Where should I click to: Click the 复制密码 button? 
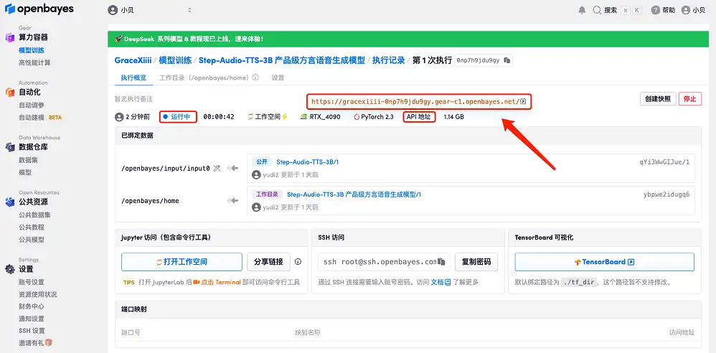click(x=476, y=262)
